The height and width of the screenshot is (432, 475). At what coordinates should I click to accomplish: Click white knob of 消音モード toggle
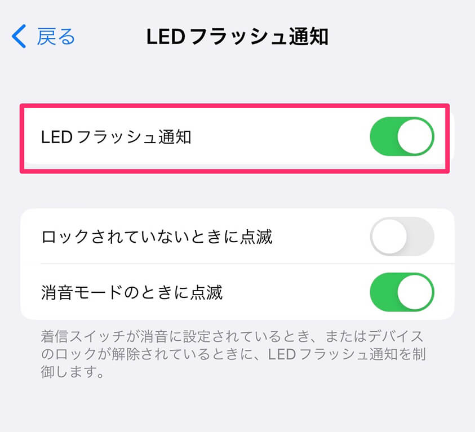coord(415,292)
